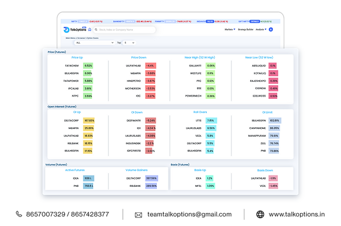Image resolution: width=341 pixels, height=226 pixels.
Task: Click Screener in the breadcrumb
Action: 81,38
